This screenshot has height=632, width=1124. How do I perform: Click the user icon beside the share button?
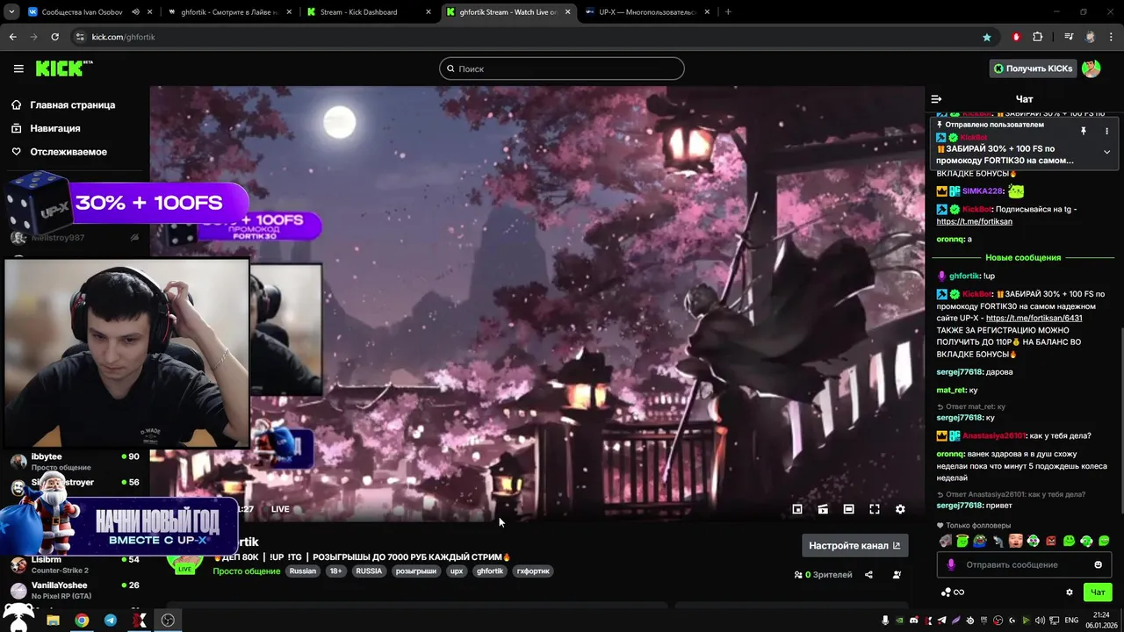click(x=897, y=575)
